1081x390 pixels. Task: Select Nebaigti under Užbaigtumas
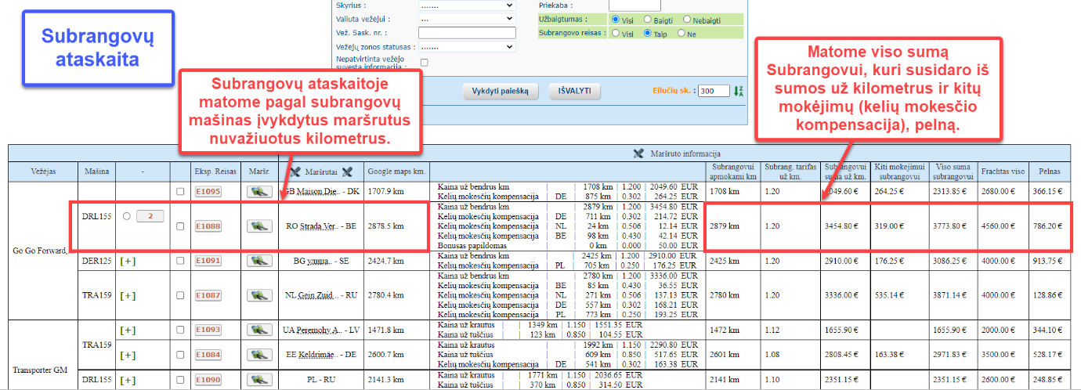pos(687,19)
